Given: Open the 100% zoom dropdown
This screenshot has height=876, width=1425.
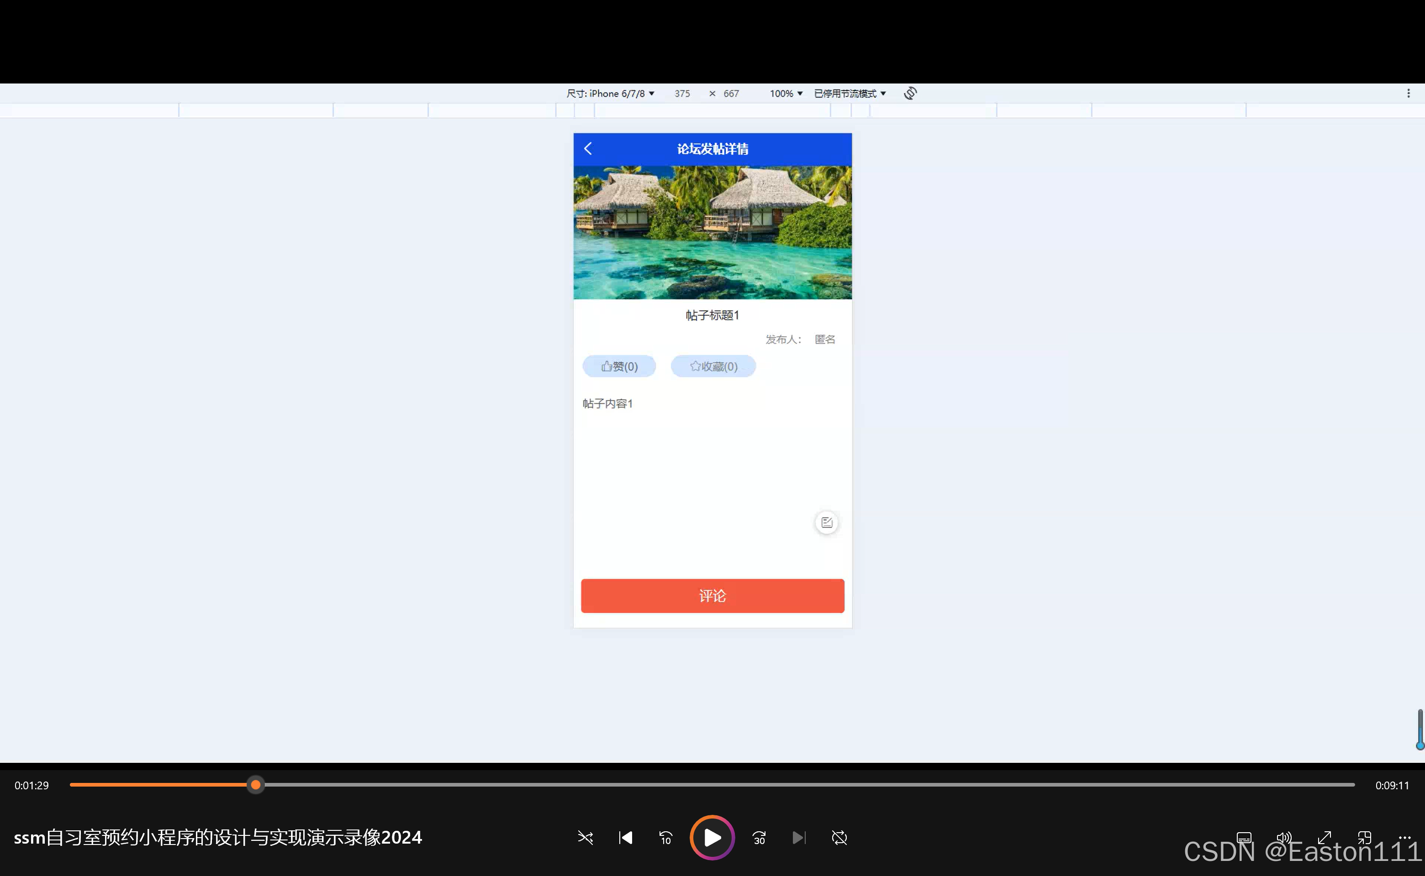Looking at the screenshot, I should pyautogui.click(x=786, y=93).
